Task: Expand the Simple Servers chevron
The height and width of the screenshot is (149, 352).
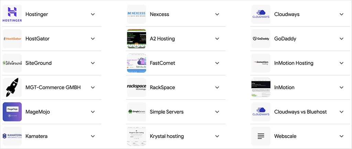Action: tap(217, 112)
